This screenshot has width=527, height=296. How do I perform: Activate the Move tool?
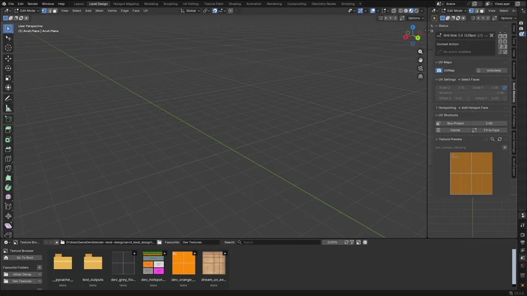(x=8, y=59)
